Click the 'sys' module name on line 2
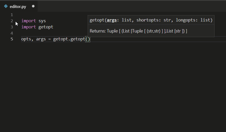The width and height of the screenshot is (226, 132). 42,21
